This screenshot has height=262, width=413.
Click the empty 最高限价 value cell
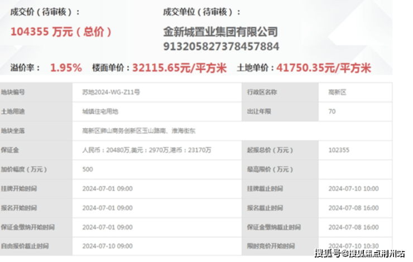click(355, 169)
